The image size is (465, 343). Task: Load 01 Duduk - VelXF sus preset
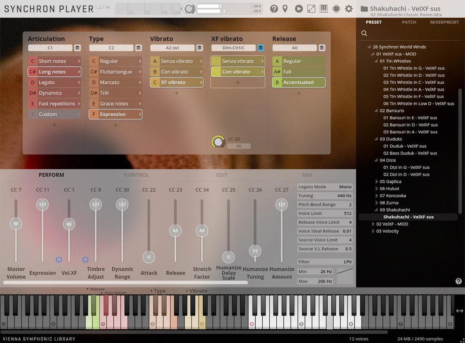(405, 146)
